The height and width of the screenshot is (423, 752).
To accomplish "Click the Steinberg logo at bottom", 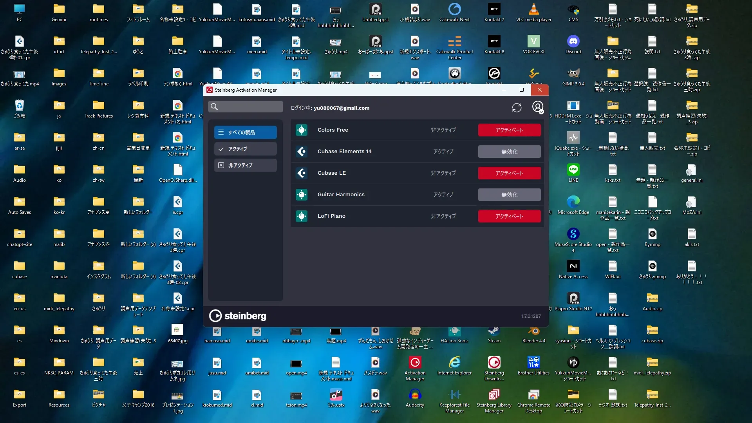I will pos(238,316).
